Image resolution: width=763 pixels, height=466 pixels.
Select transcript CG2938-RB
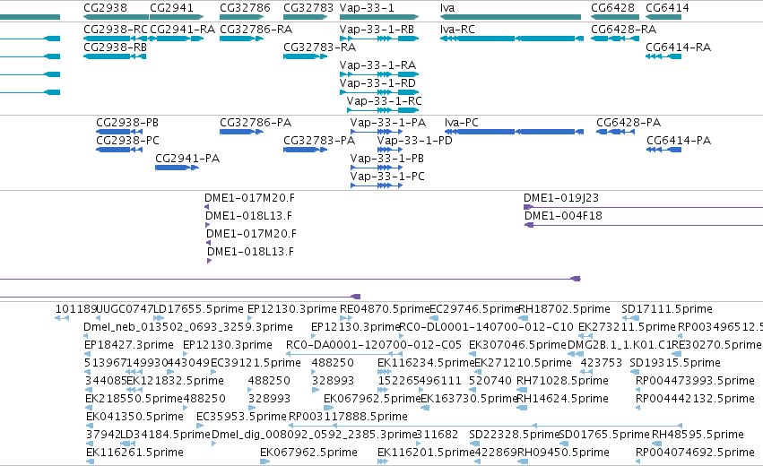[115, 47]
